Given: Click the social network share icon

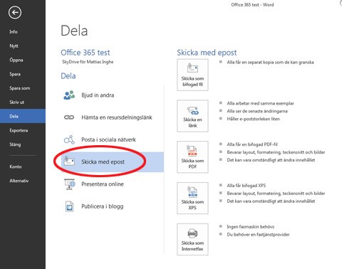Looking at the screenshot, I should pyautogui.click(x=69, y=139).
